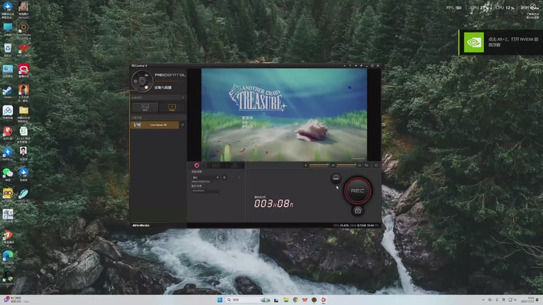The height and width of the screenshot is (305, 543).
Task: Open capture mode options three-dot menu
Action: click(183, 98)
